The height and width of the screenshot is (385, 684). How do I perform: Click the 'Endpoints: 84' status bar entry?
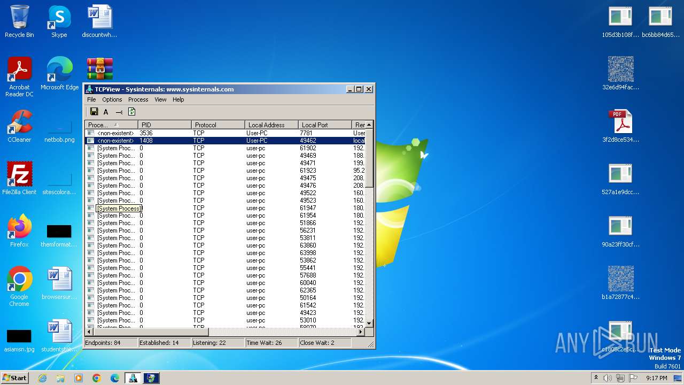pyautogui.click(x=111, y=343)
